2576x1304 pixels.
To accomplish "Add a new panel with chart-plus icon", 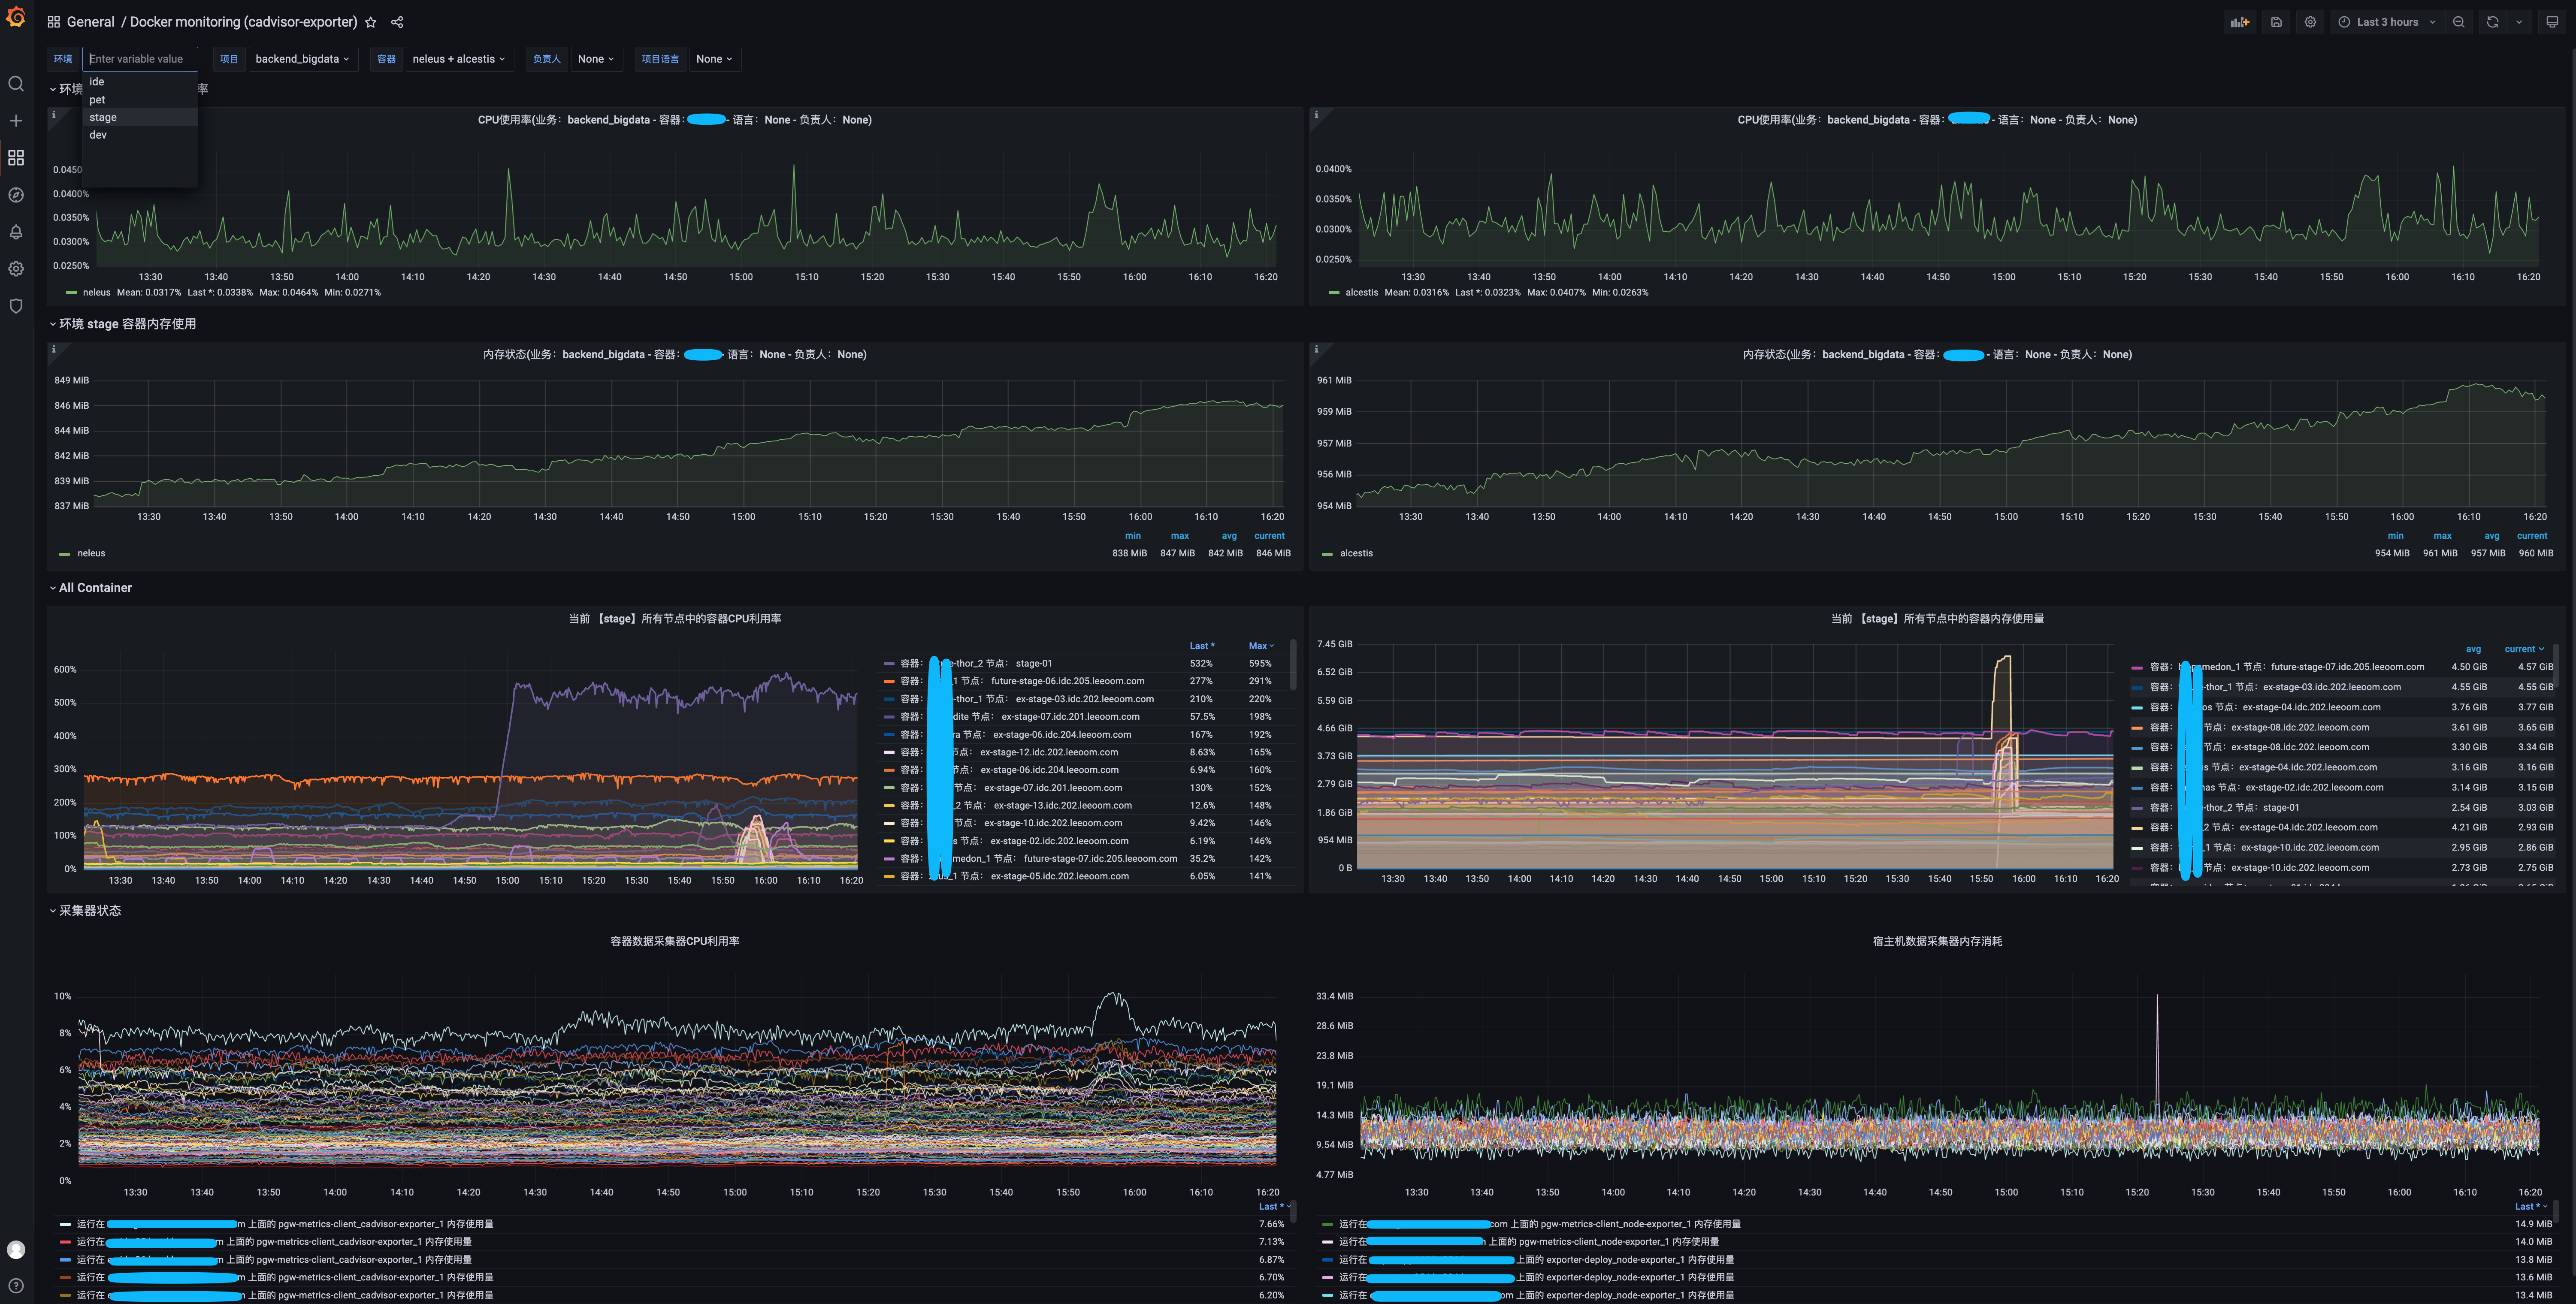I will click(2240, 22).
